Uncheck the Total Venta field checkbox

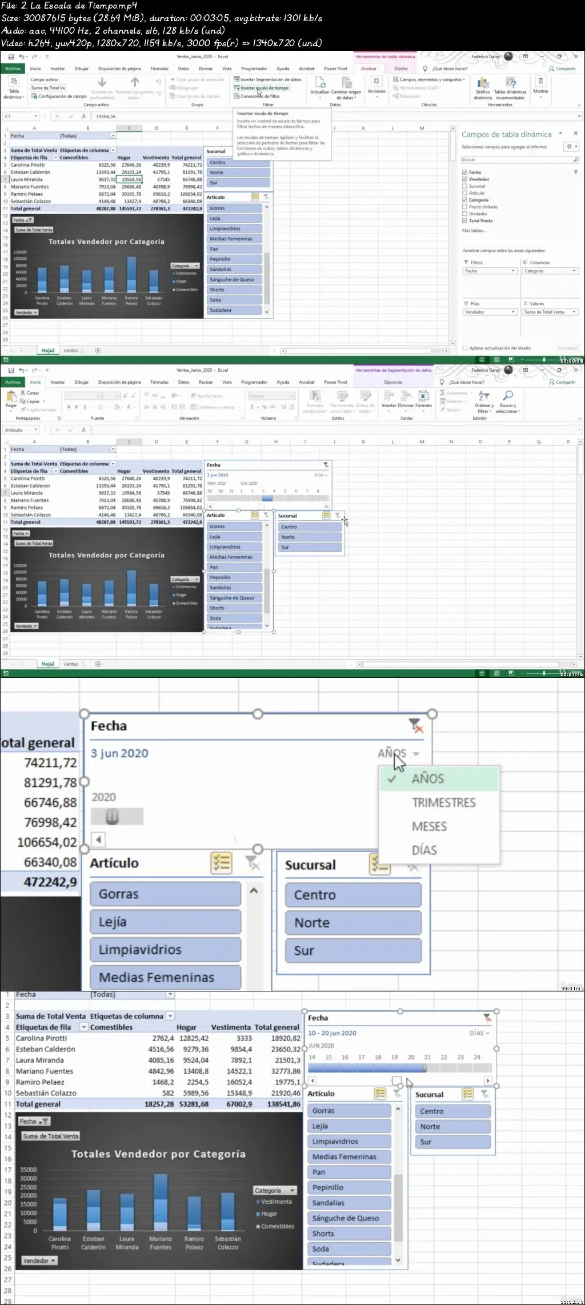pyautogui.click(x=464, y=220)
